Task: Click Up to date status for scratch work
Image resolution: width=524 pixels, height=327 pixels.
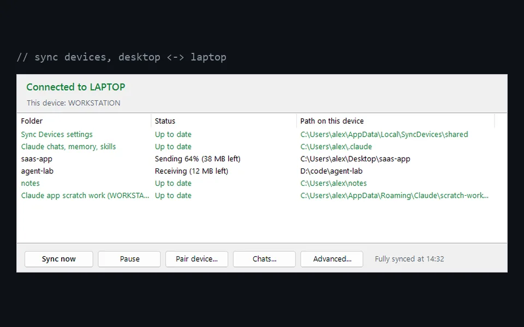Action: click(x=173, y=196)
